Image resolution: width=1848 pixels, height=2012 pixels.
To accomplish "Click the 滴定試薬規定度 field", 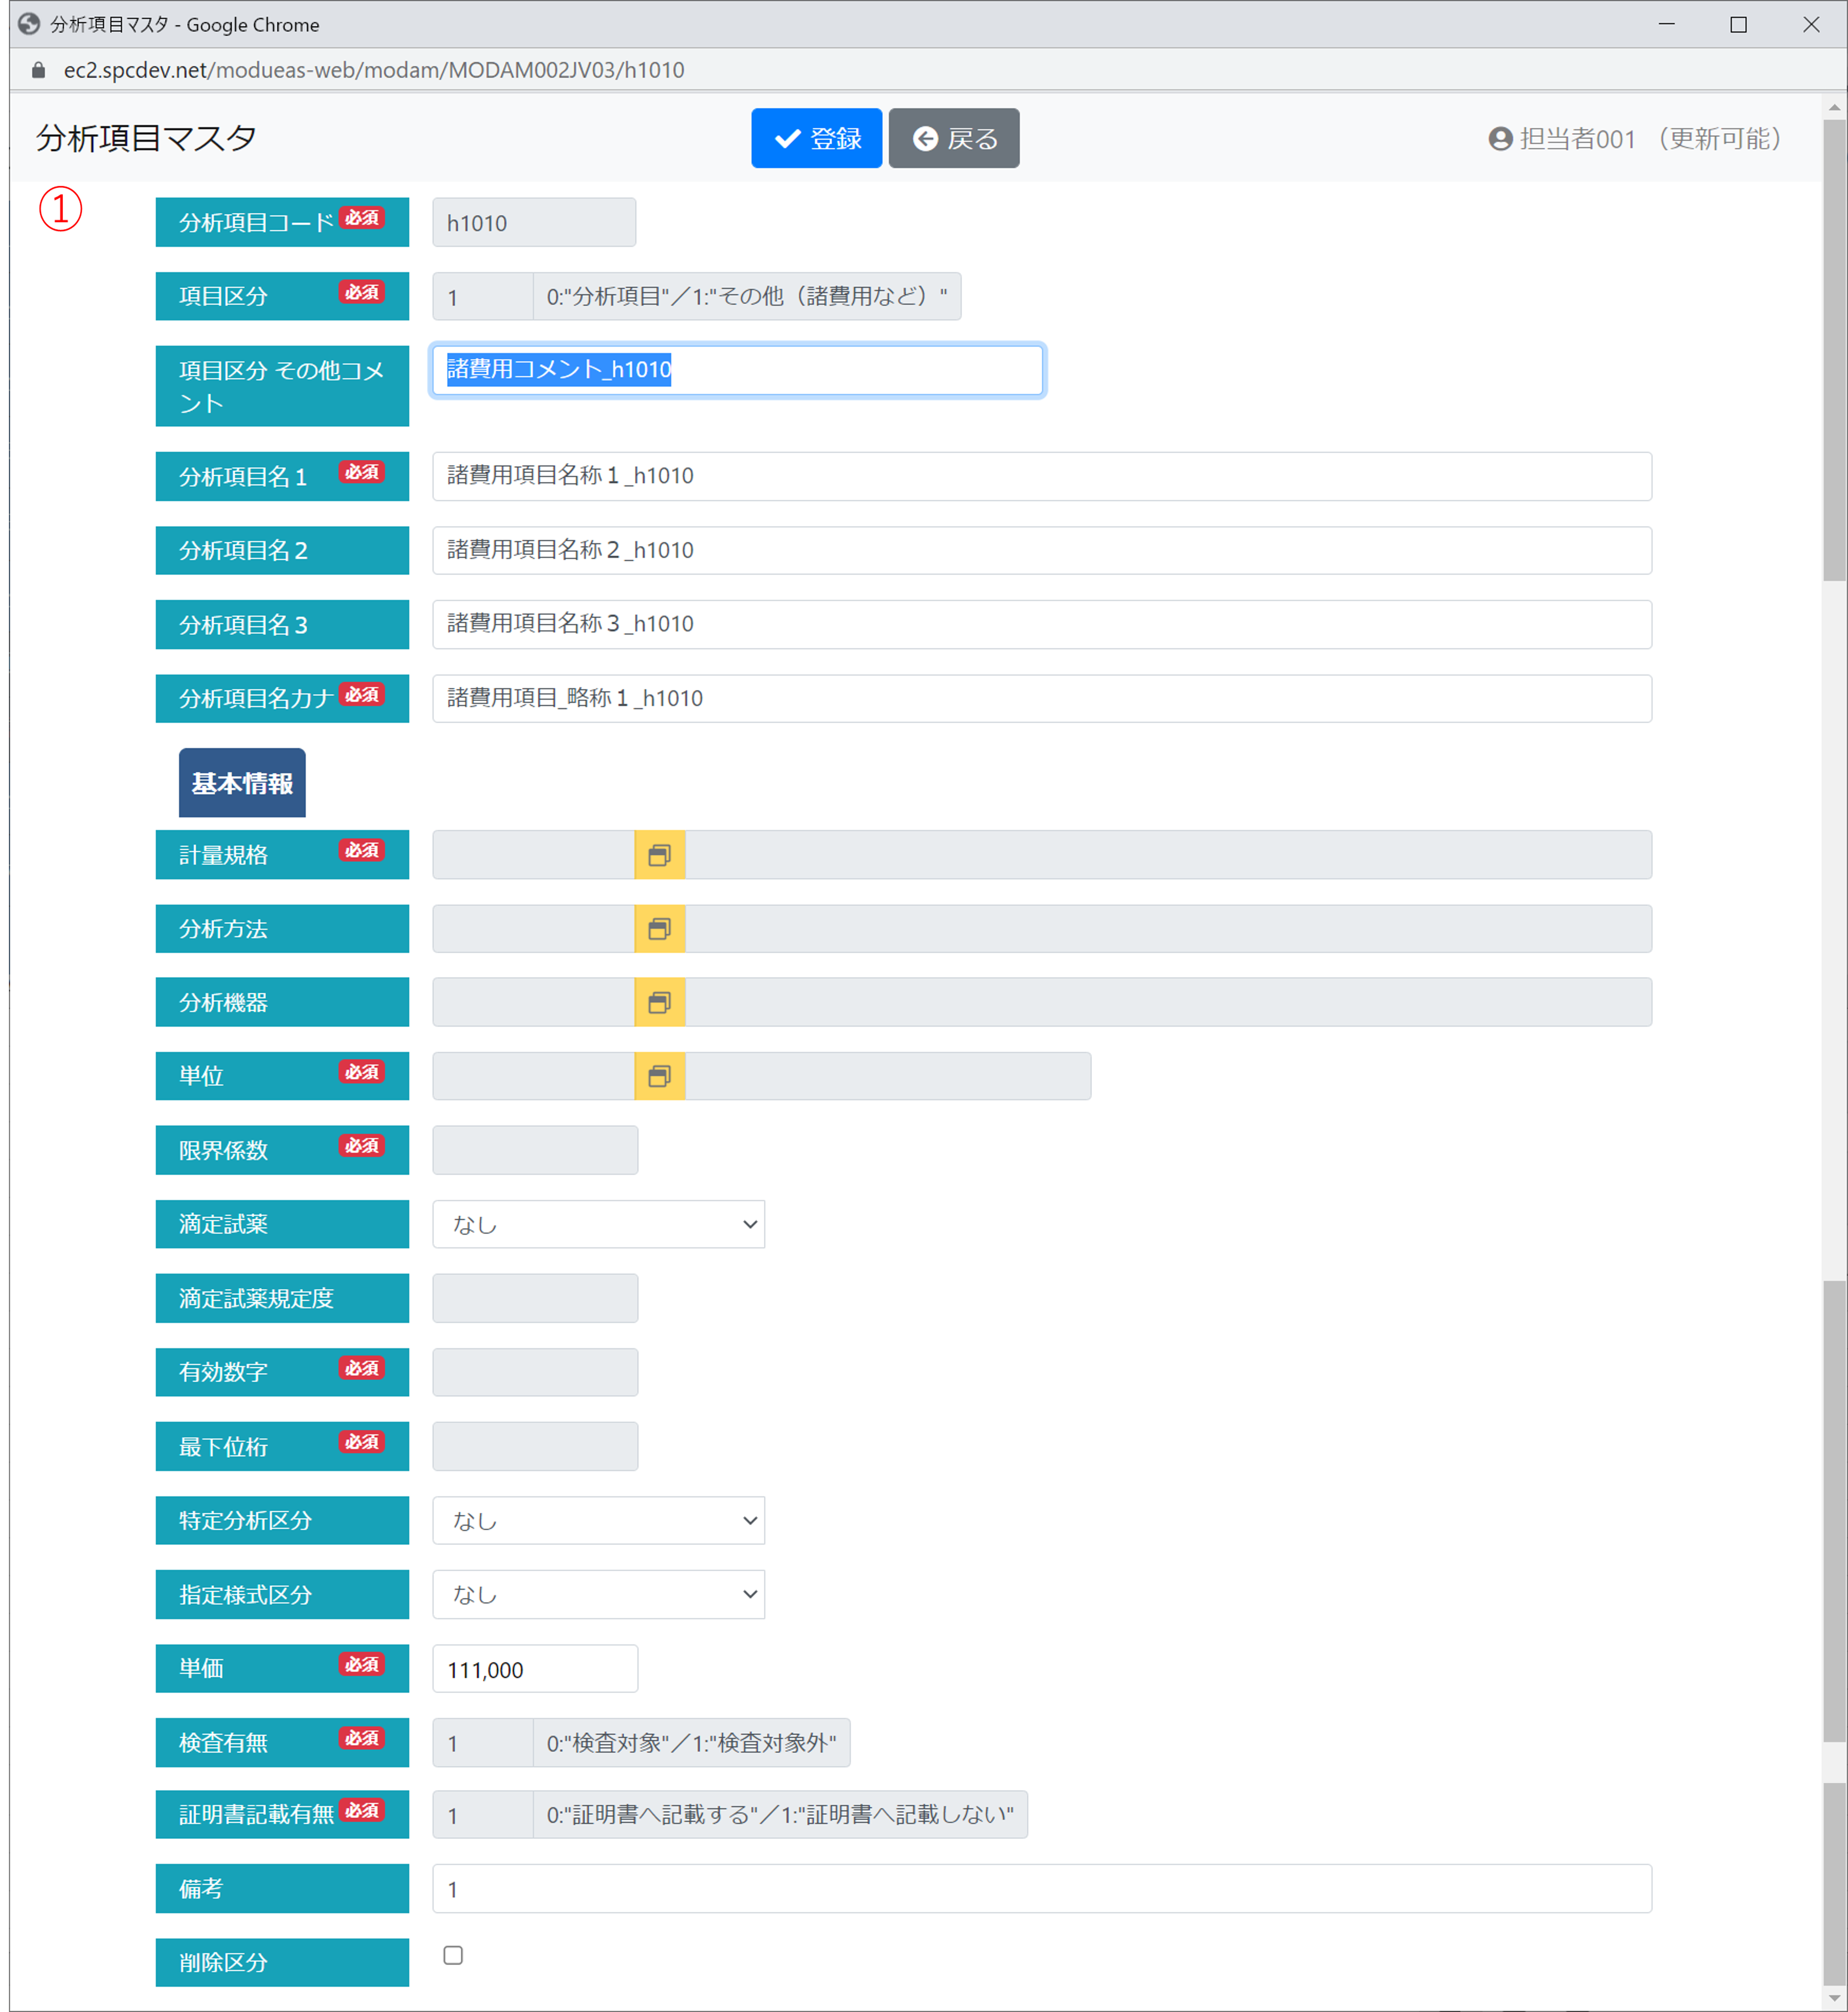I will (535, 1298).
